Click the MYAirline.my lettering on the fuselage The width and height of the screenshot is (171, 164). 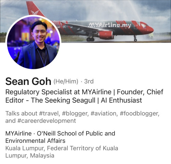click(x=110, y=25)
